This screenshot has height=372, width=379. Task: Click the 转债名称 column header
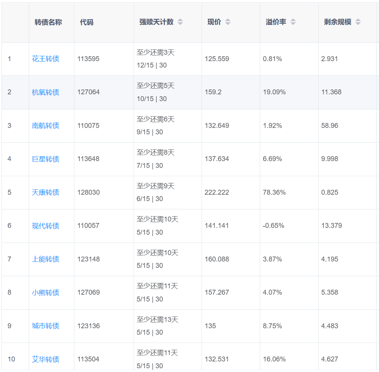48,22
